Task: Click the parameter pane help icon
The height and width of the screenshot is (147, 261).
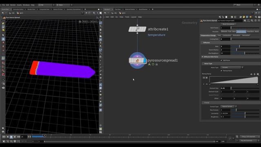Action: point(259,21)
